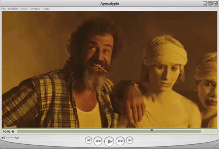
Task: Mute audio with the speaker icon
Action: 3,138
